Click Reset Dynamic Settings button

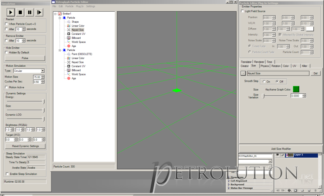click(26, 146)
